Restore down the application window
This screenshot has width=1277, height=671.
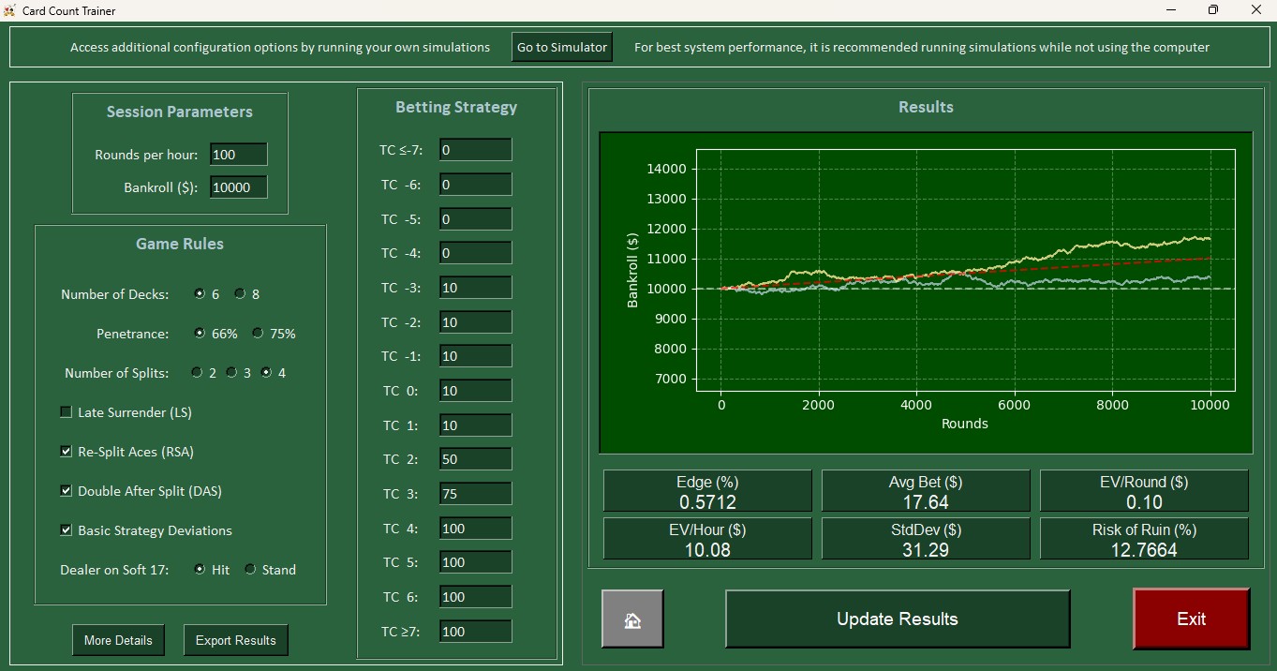[1213, 10]
